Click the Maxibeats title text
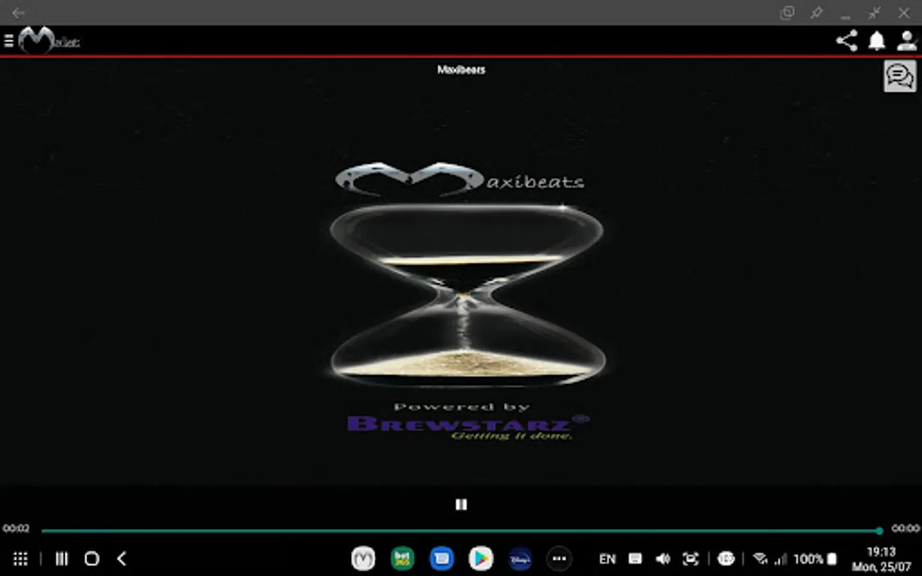Viewport: 922px width, 576px height. click(x=461, y=70)
